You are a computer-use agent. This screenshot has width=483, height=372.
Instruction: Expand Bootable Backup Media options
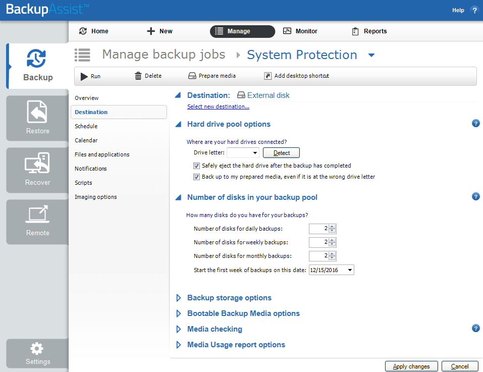pos(178,313)
